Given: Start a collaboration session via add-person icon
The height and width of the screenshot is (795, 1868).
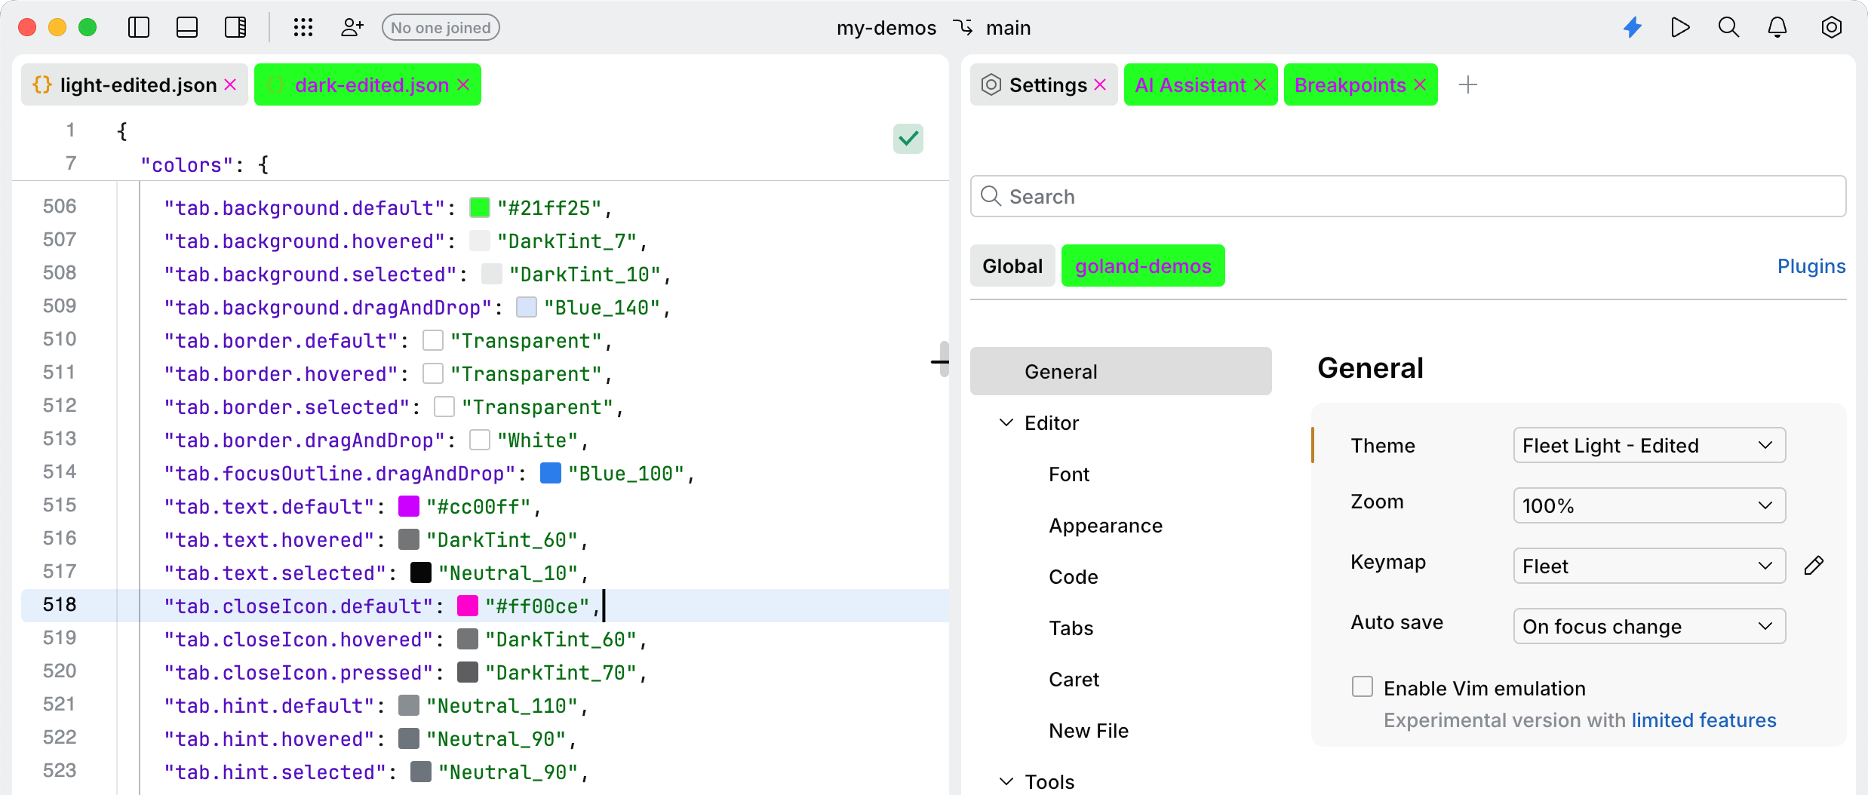Looking at the screenshot, I should pyautogui.click(x=352, y=27).
